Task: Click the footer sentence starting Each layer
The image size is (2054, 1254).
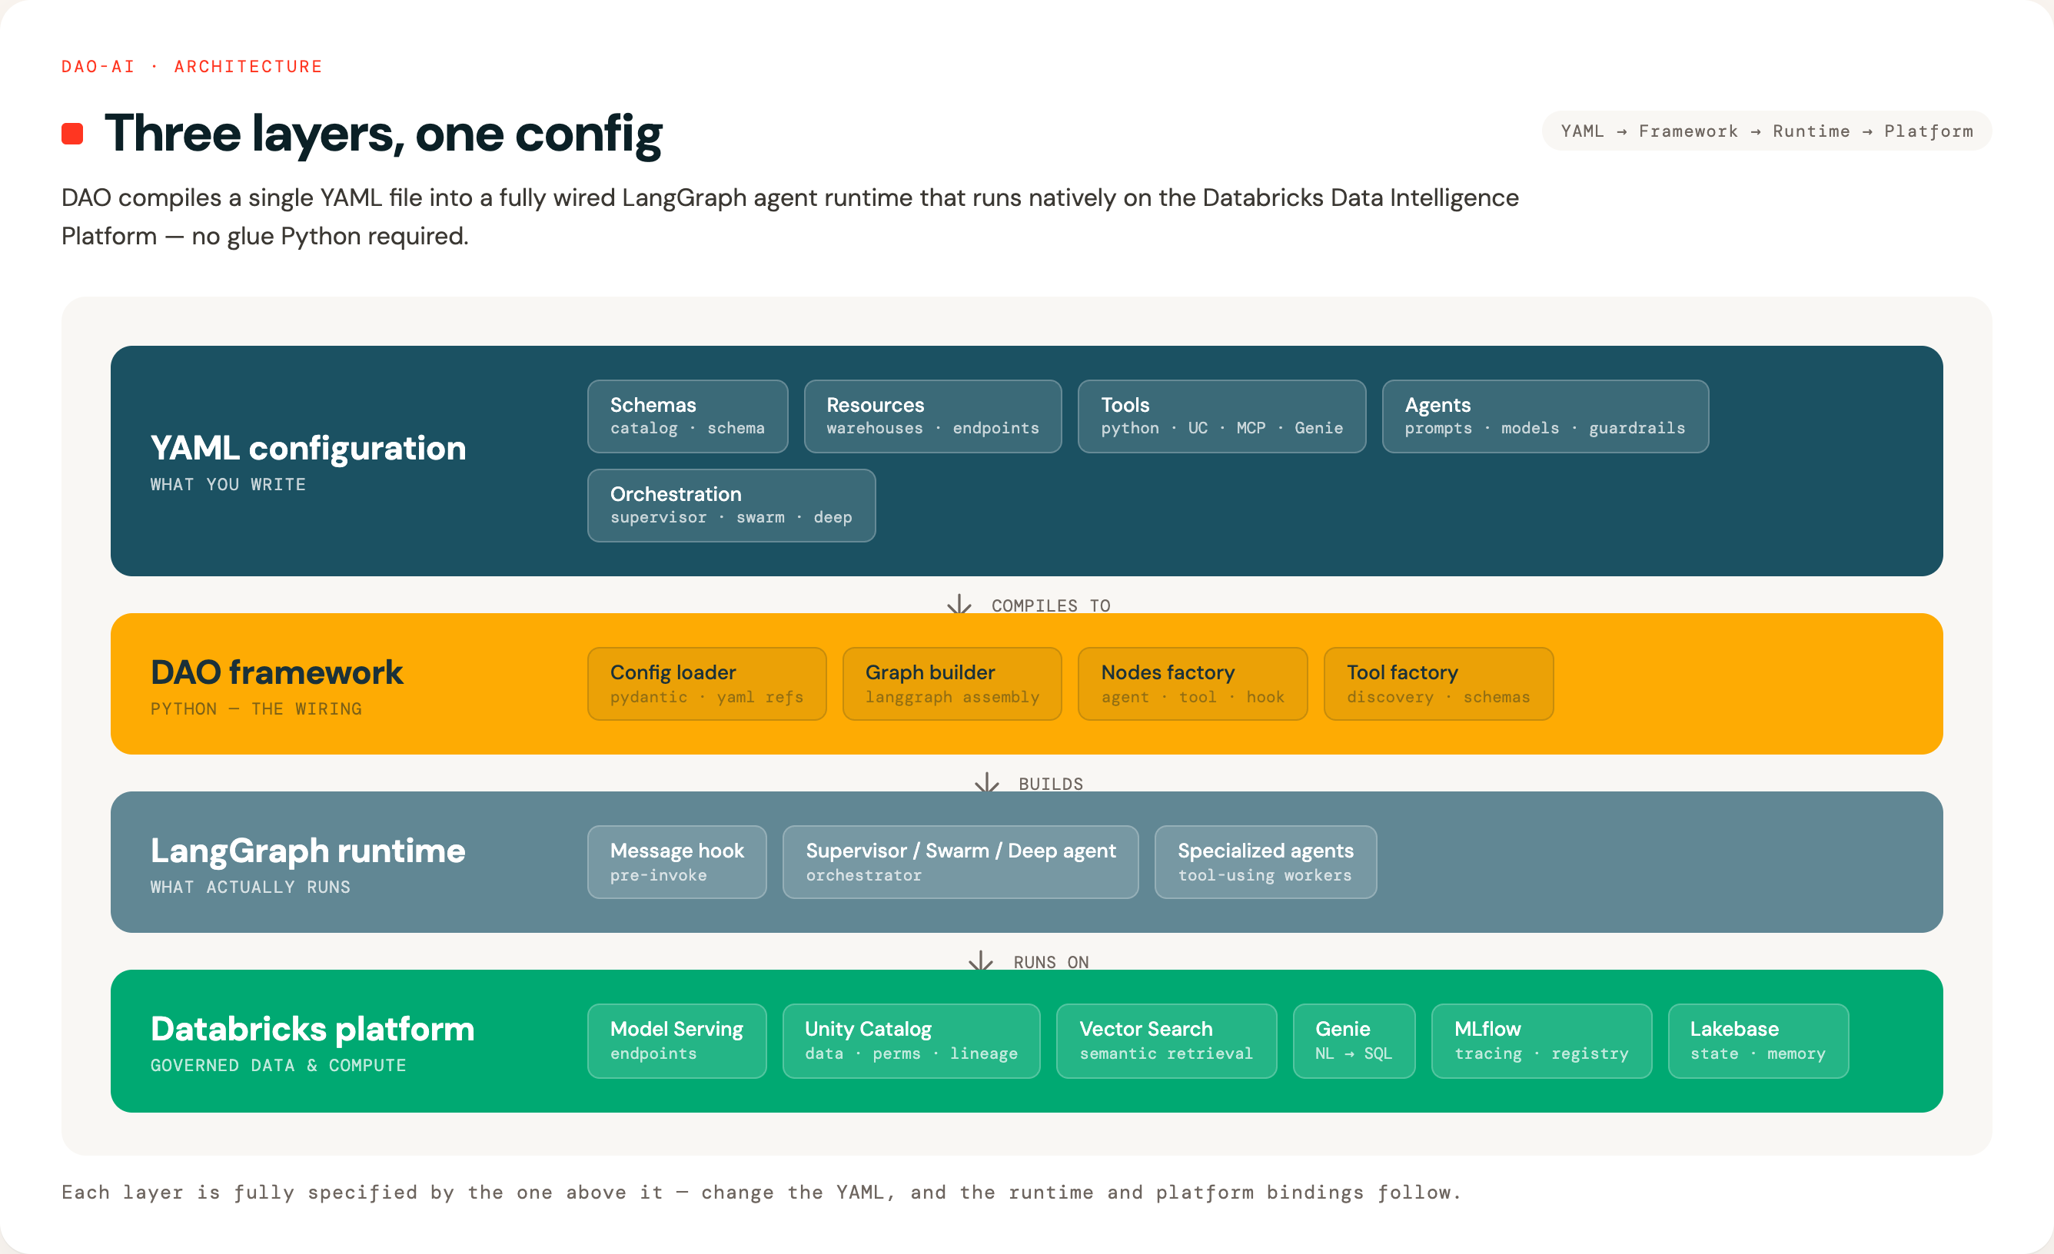Action: tap(761, 1193)
